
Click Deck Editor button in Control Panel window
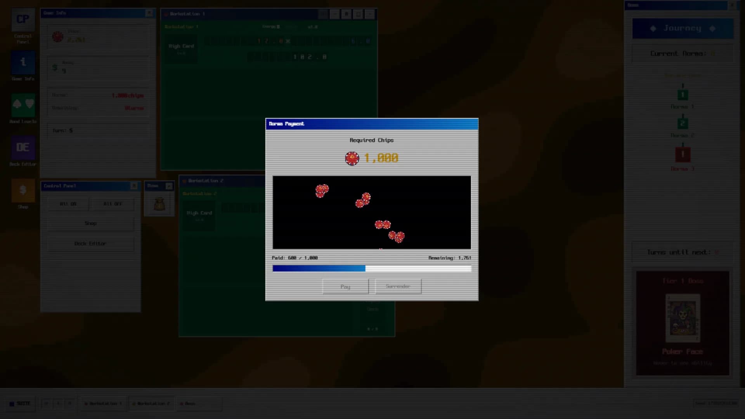(x=90, y=244)
